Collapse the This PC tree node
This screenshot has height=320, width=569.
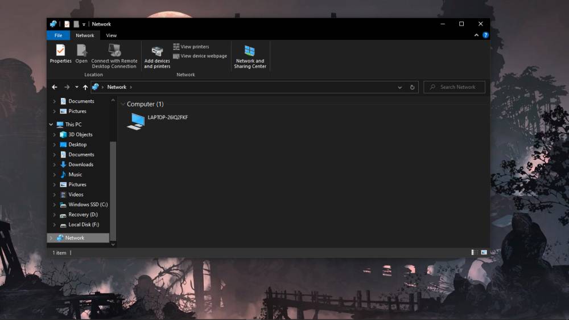pos(51,124)
